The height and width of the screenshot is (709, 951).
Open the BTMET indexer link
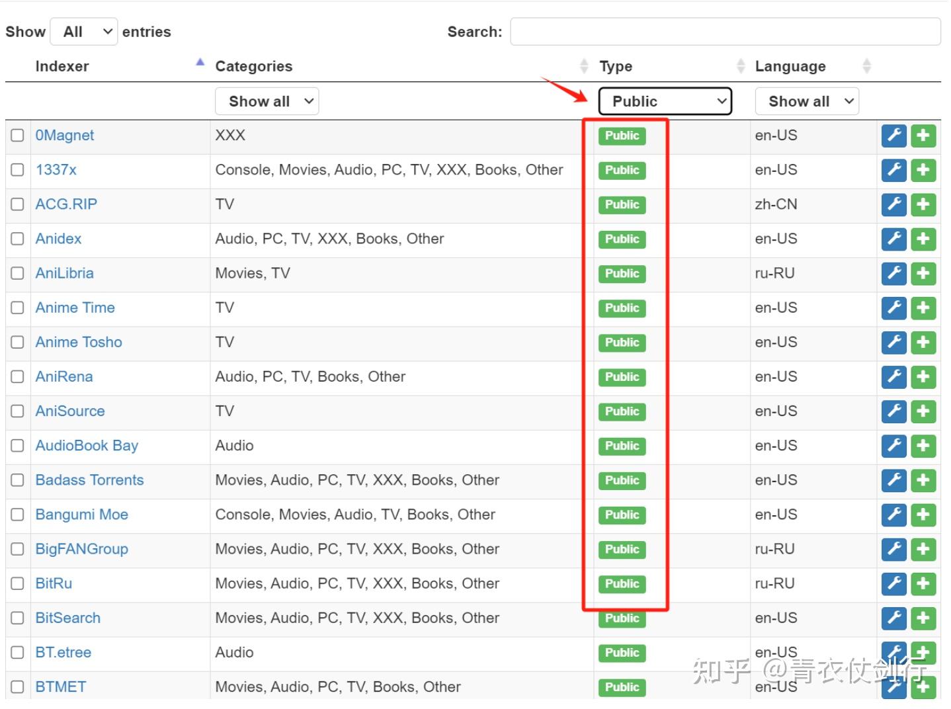click(x=61, y=687)
